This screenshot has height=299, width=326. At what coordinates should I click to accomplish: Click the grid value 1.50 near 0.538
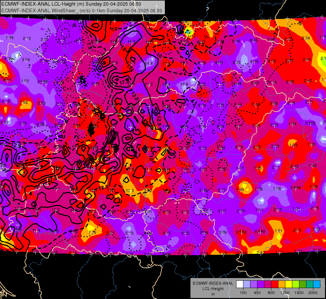tap(25, 81)
